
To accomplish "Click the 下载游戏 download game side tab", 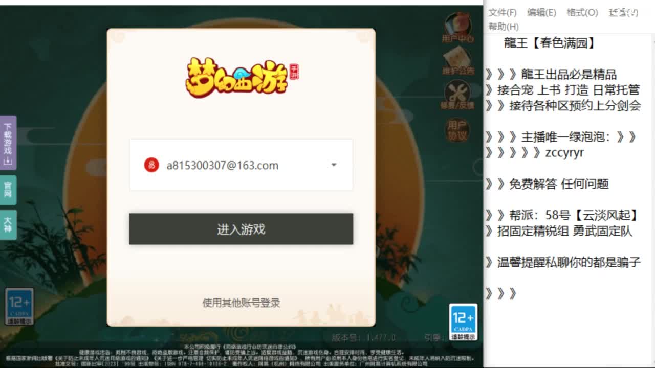I will [x=8, y=143].
